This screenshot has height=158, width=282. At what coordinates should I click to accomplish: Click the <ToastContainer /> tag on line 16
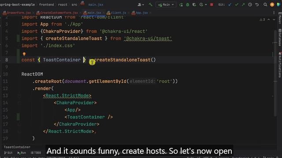tap(89, 117)
